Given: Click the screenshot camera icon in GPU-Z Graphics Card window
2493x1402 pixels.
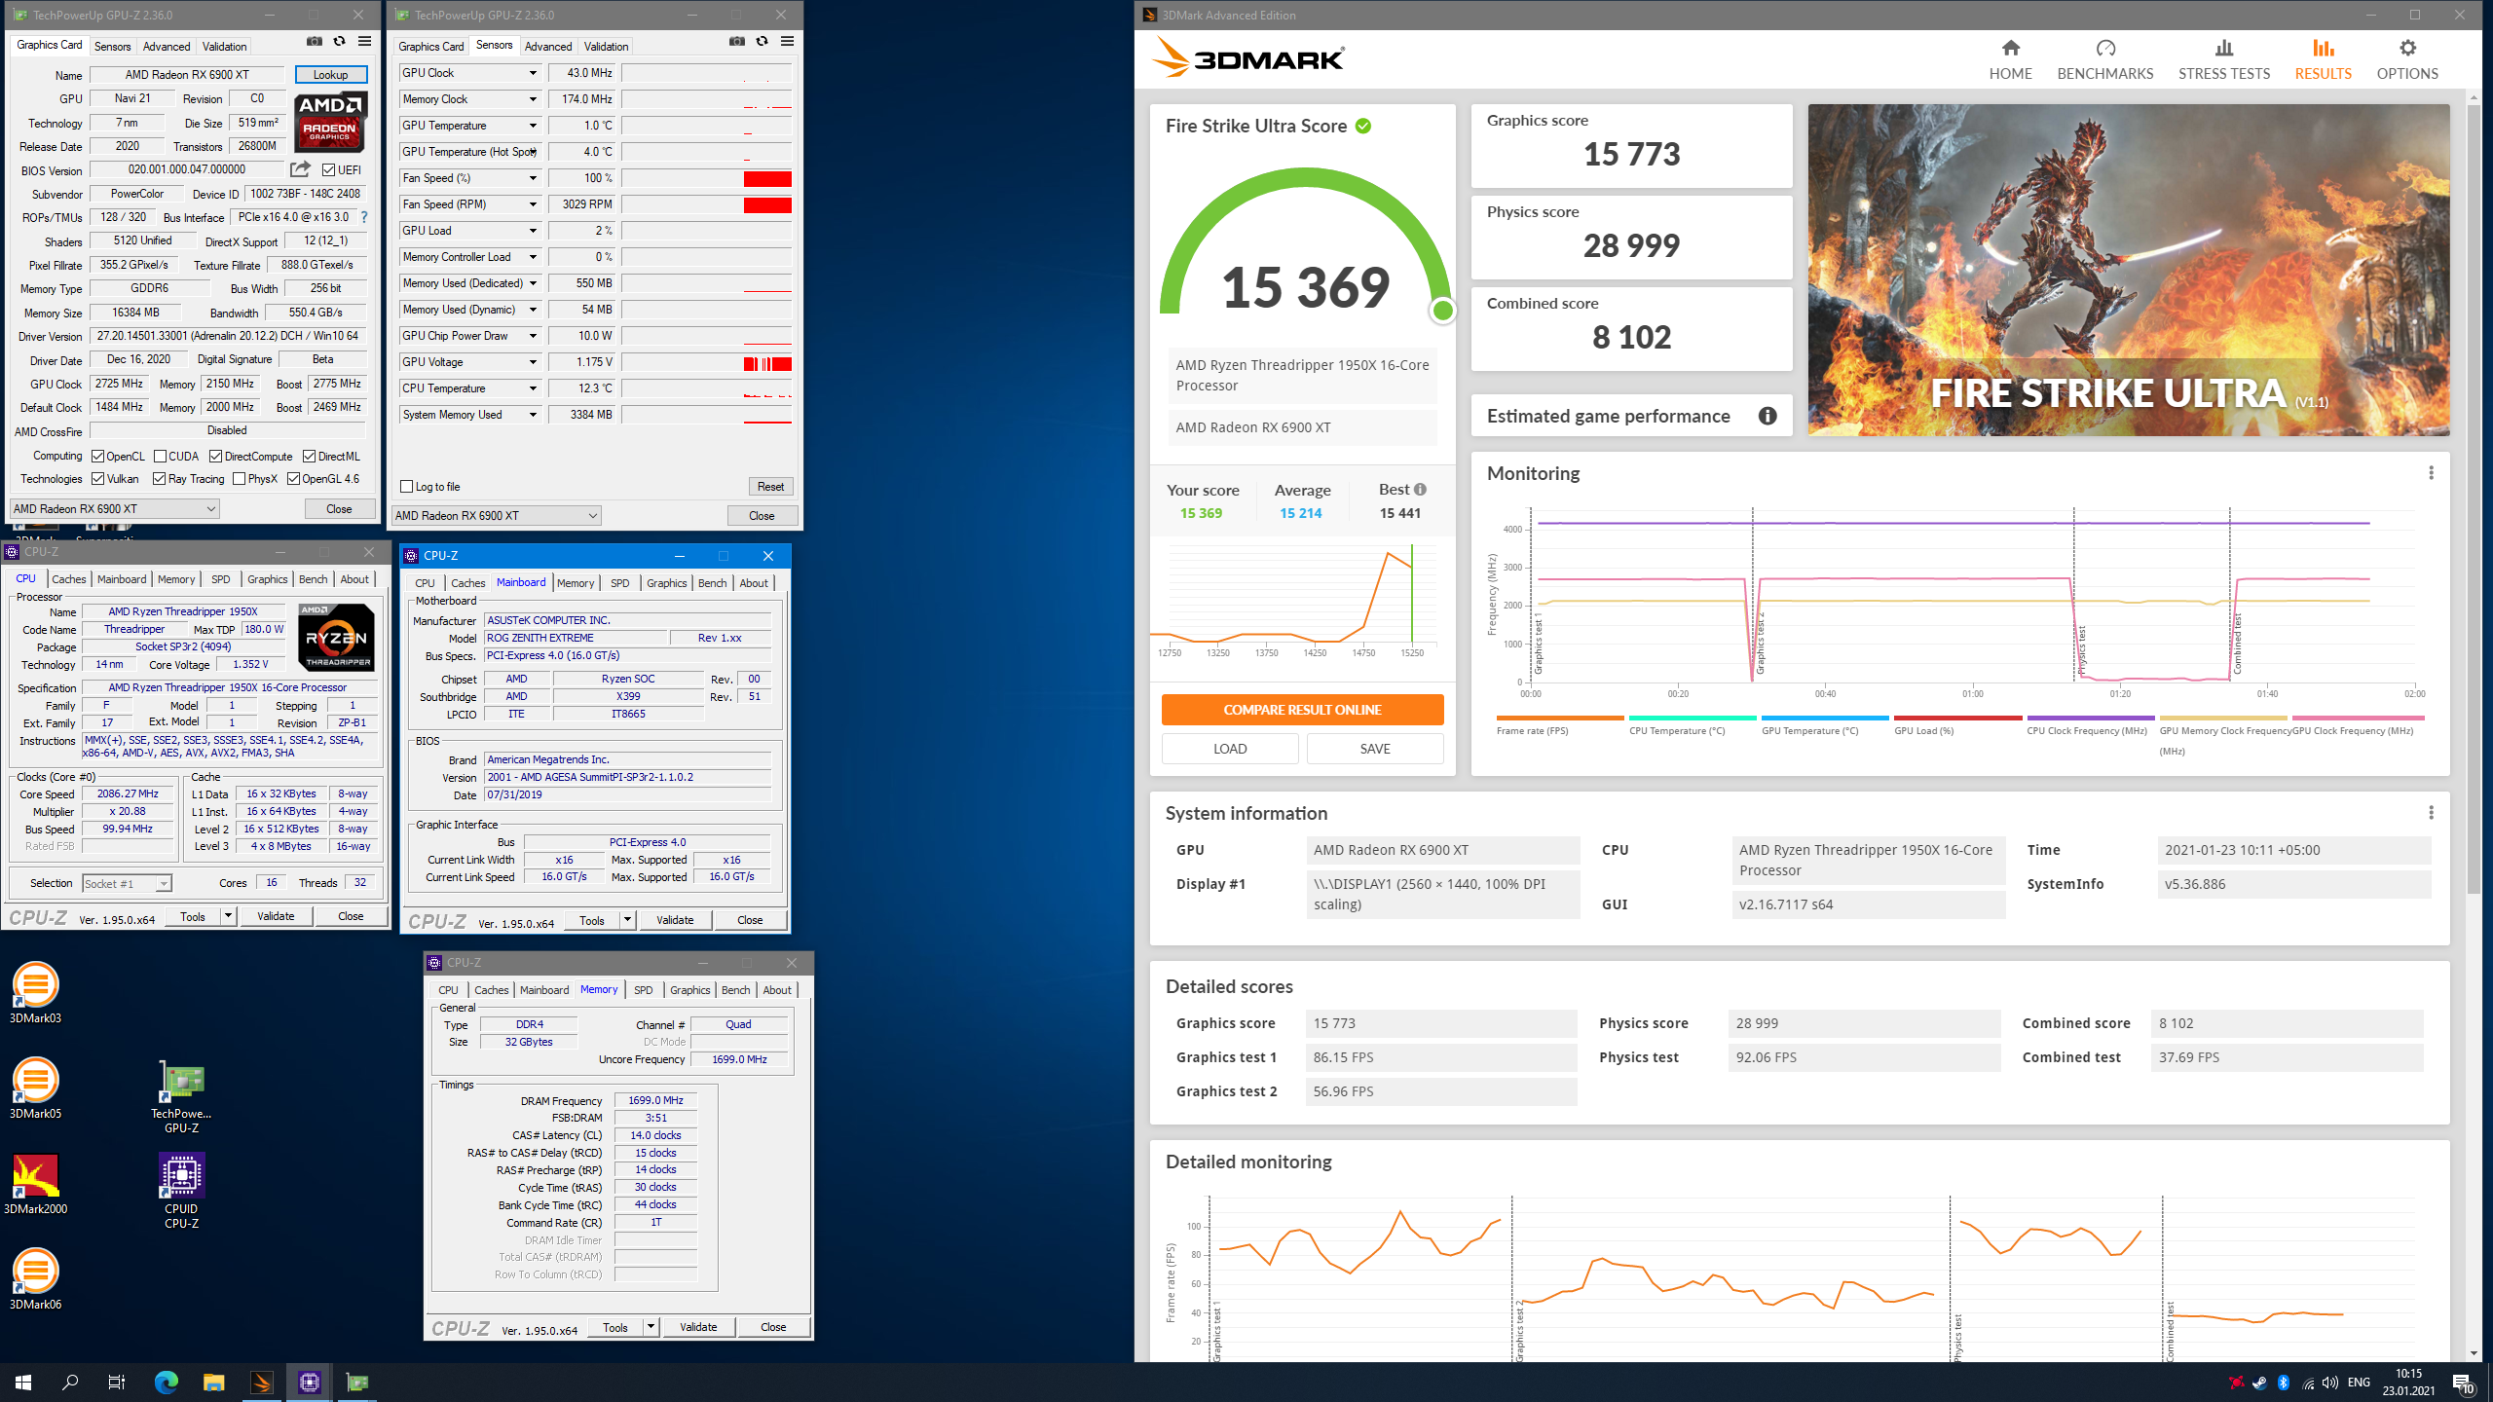Looking at the screenshot, I should click(314, 42).
